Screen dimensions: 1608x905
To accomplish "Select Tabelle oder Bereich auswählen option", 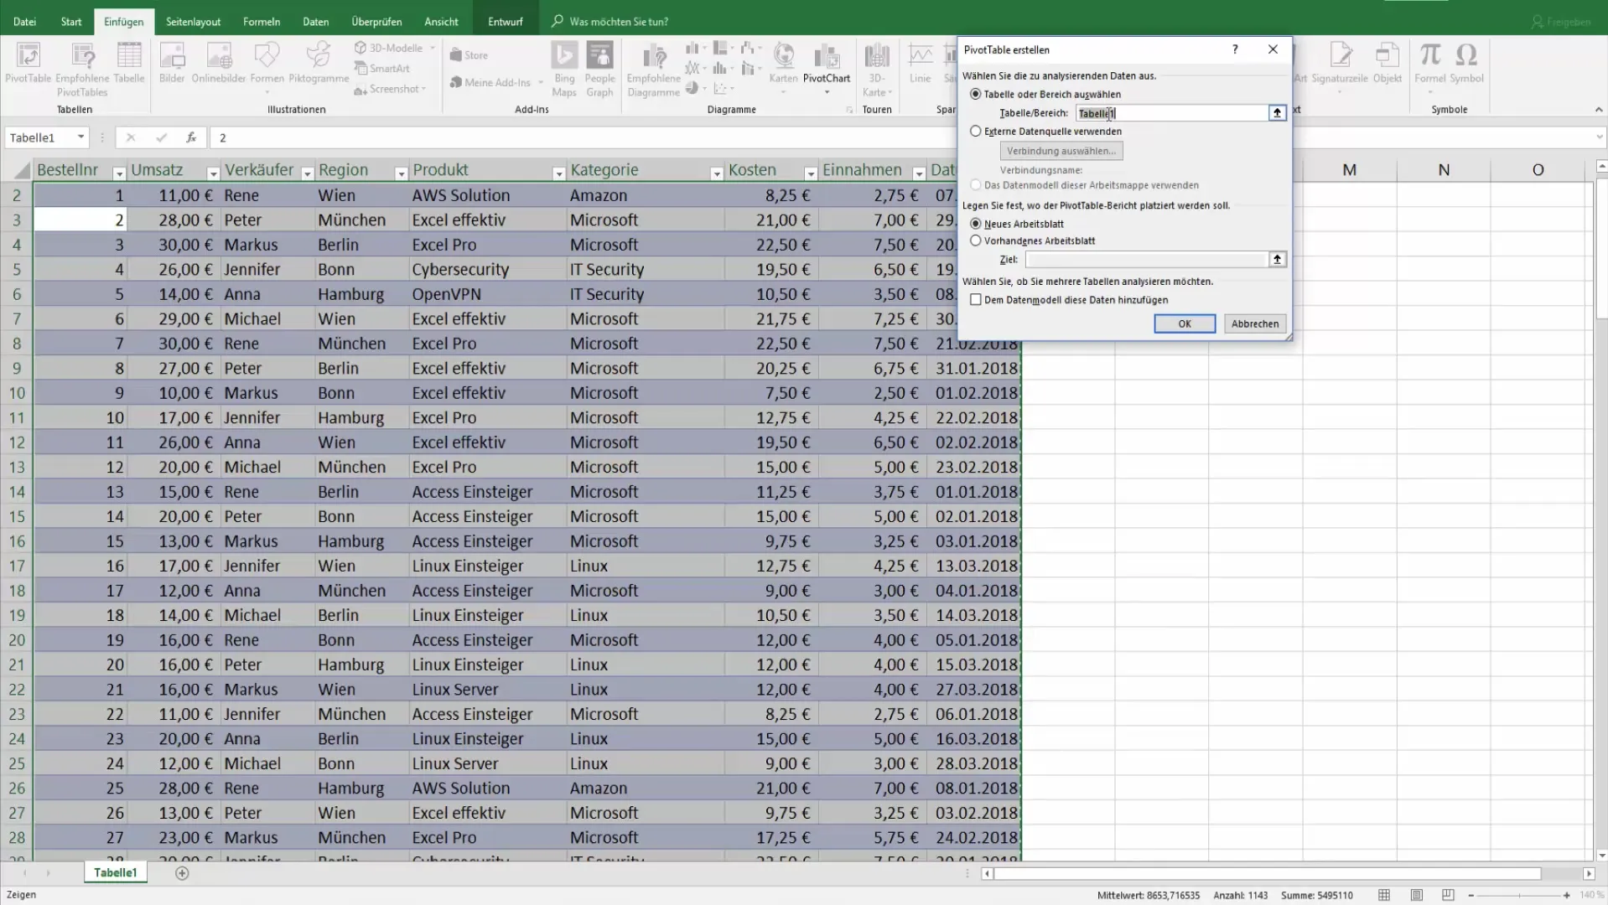I will (x=976, y=94).
